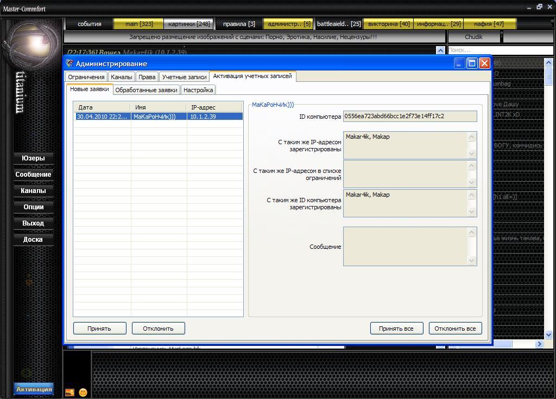Image resolution: width=556 pixels, height=399 pixels.
Task: Click the Активация button in sidebar
Action: pos(34,389)
